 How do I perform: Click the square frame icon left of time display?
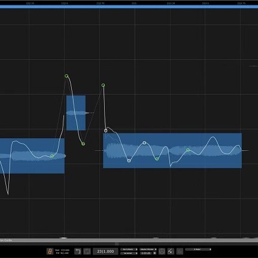point(87,251)
